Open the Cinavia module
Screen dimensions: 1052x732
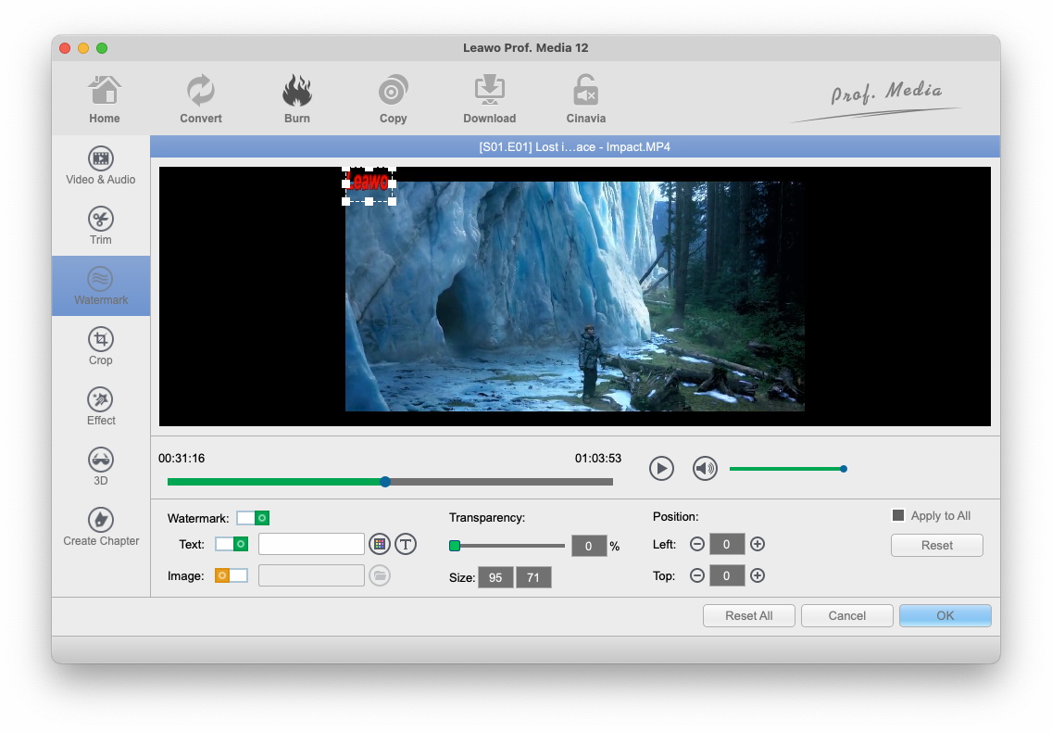click(x=585, y=100)
